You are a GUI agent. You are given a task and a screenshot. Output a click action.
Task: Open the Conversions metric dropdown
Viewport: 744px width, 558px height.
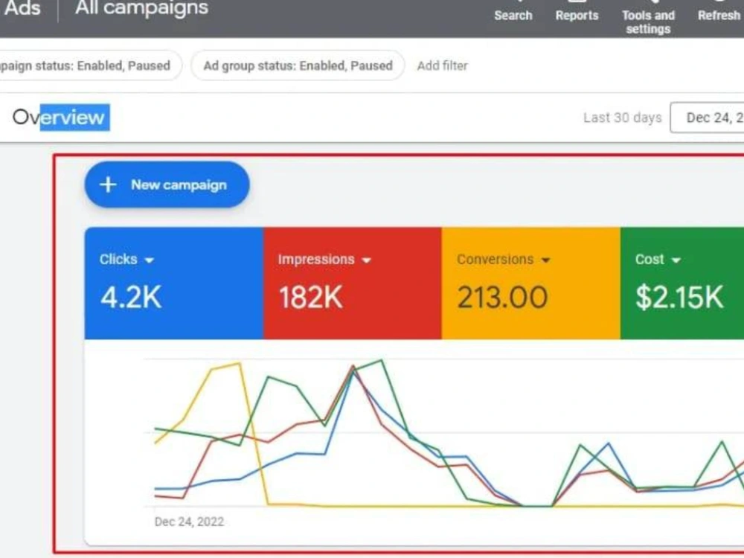pos(504,260)
